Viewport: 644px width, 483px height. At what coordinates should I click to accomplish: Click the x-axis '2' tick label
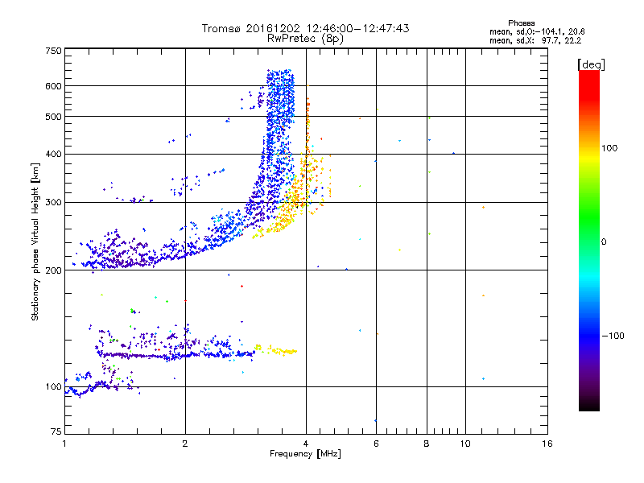point(185,444)
